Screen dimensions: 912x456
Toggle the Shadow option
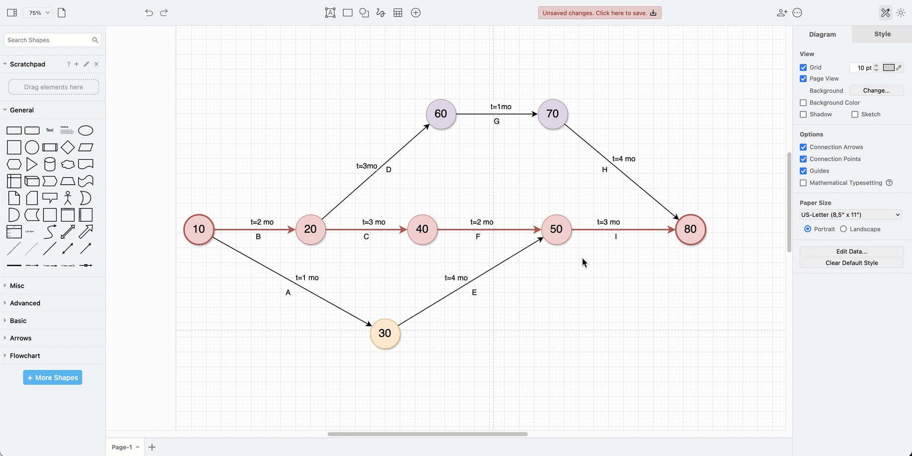pyautogui.click(x=803, y=114)
